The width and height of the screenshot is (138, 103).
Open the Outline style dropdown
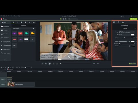(125, 41)
